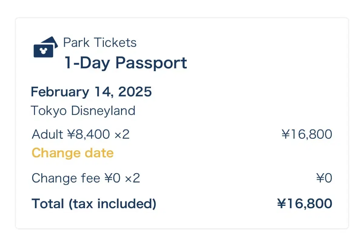This screenshot has height=241, width=364.
Task: Click the ×2 quantity on the Change fee line
Action: click(132, 179)
